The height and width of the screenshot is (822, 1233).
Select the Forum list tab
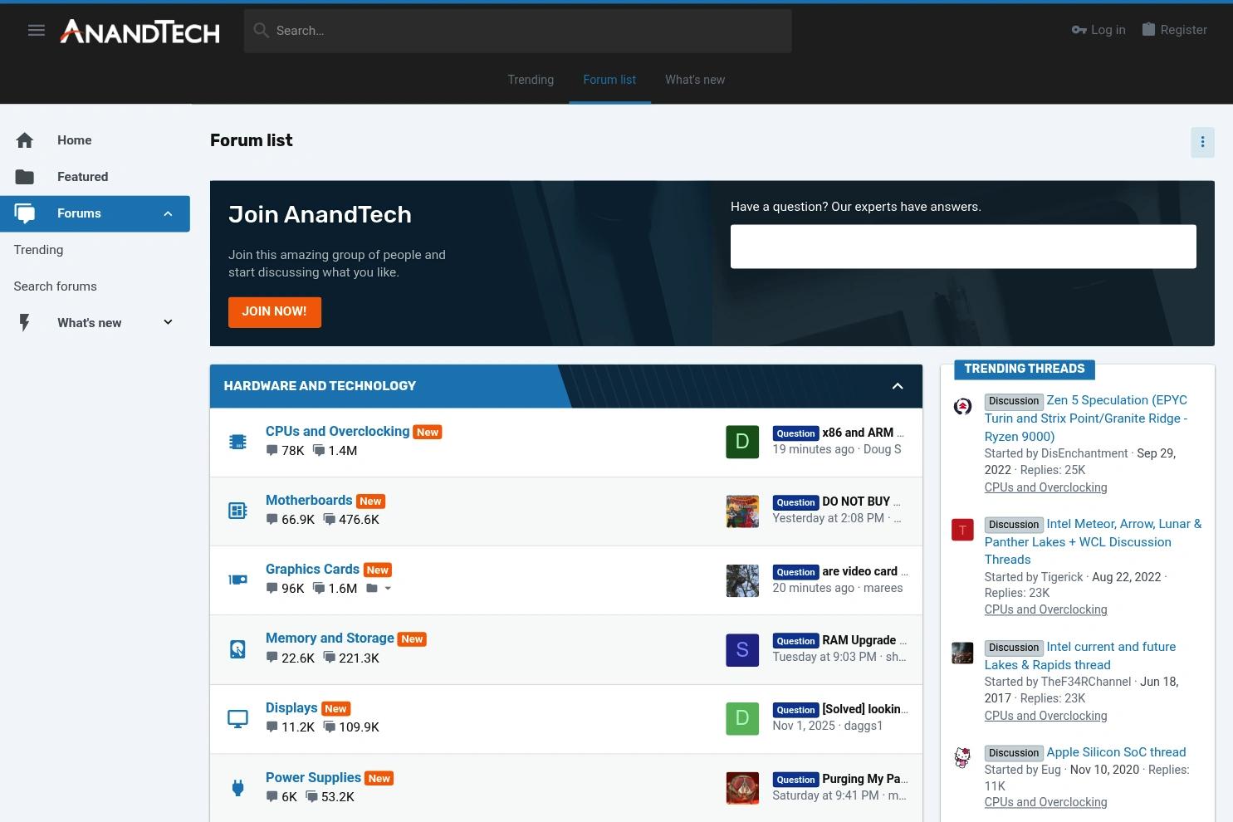pos(609,80)
